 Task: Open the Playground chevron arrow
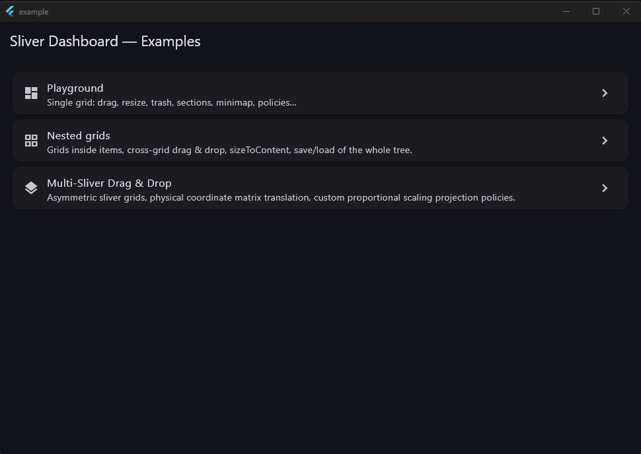pos(605,93)
